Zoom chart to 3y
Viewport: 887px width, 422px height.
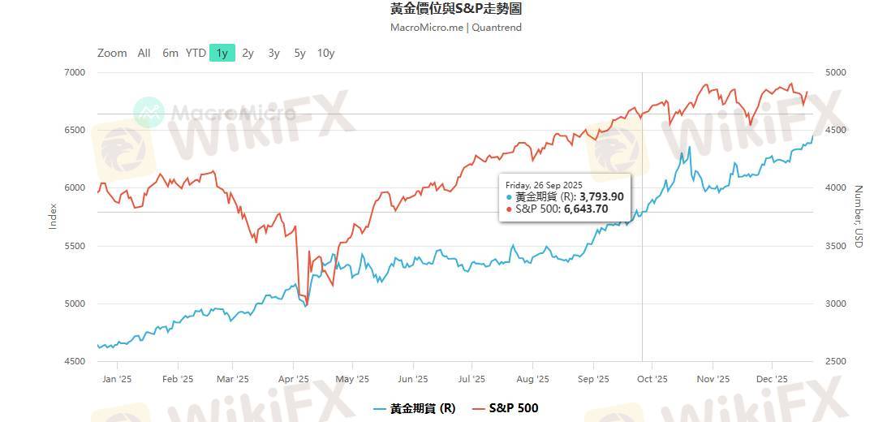(273, 54)
